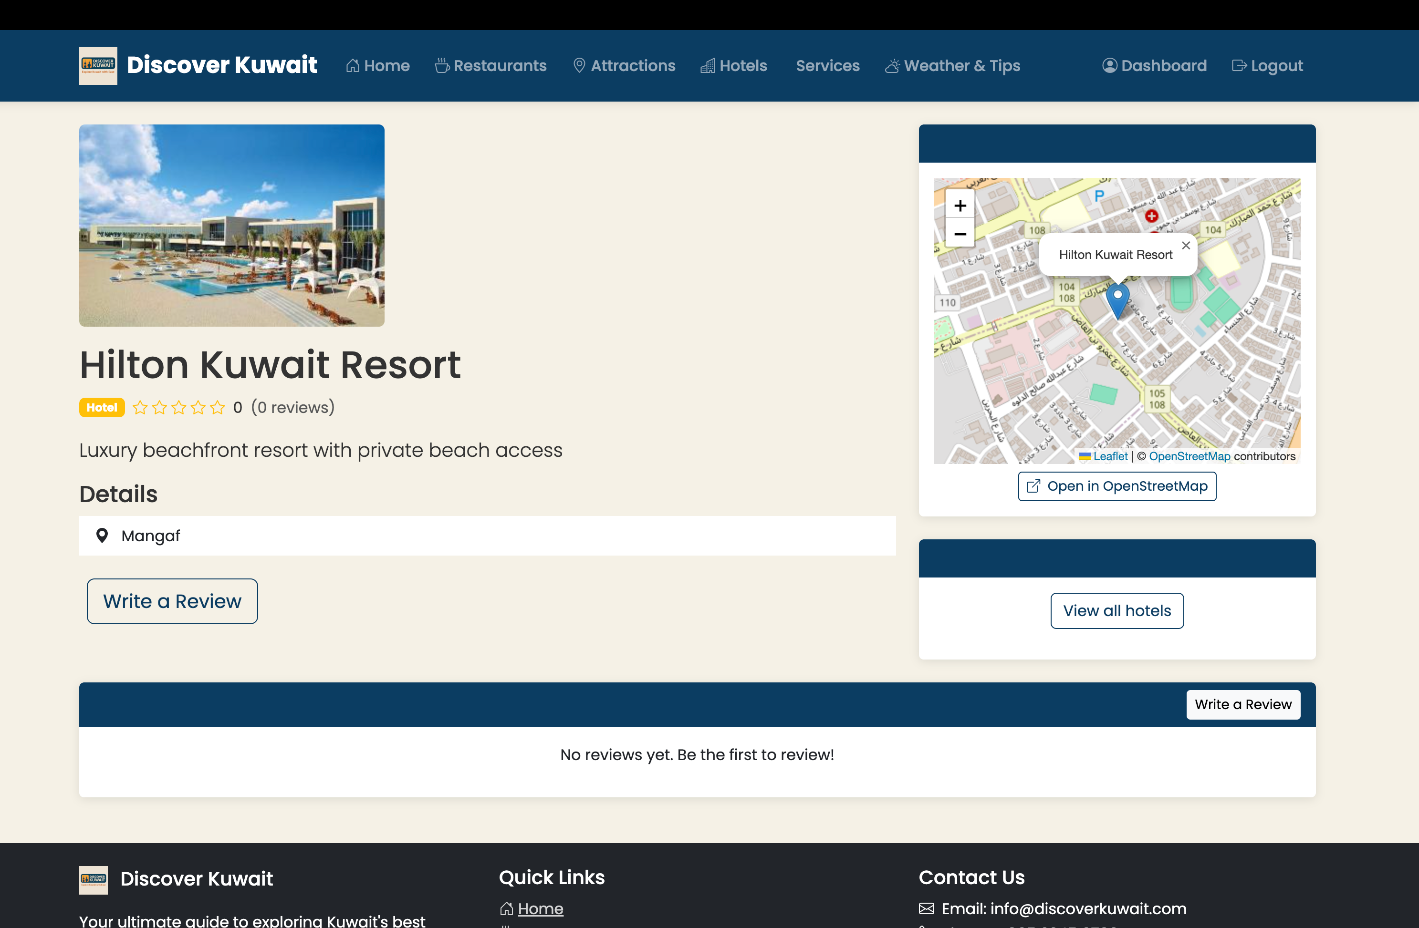Log out using the Logout link
The image size is (1419, 928).
1268,65
